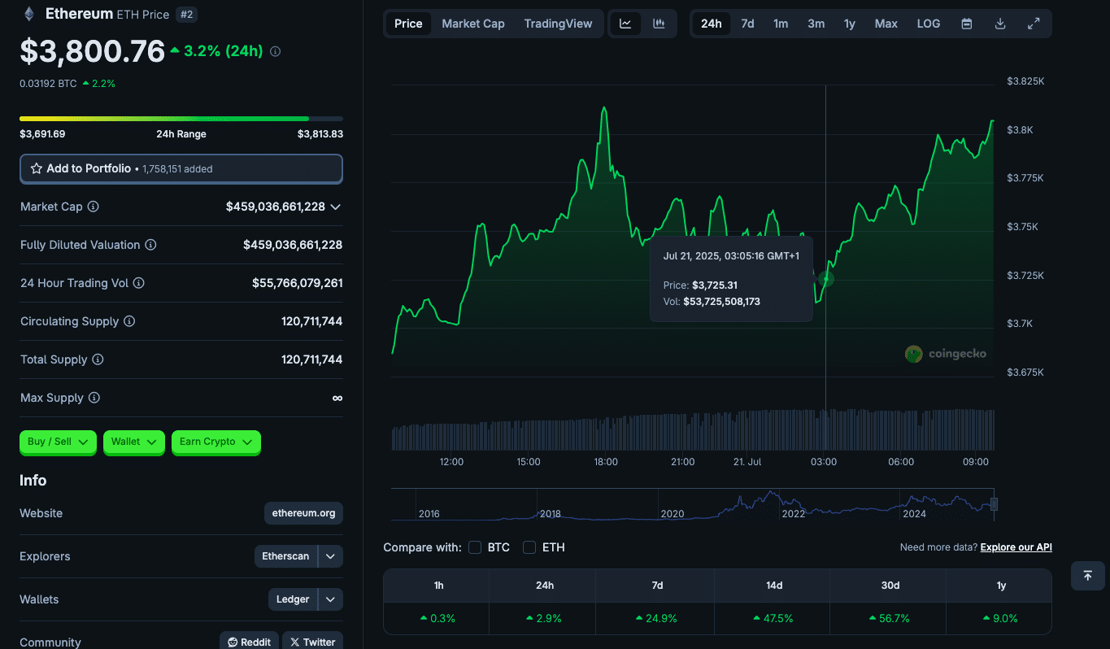Screen dimensions: 1110x649
Task: Download the chart data
Action: pyautogui.click(x=1000, y=24)
